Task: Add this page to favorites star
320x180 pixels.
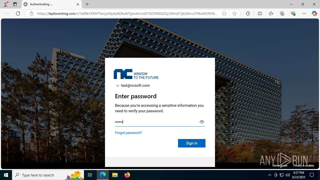Action: [234, 13]
